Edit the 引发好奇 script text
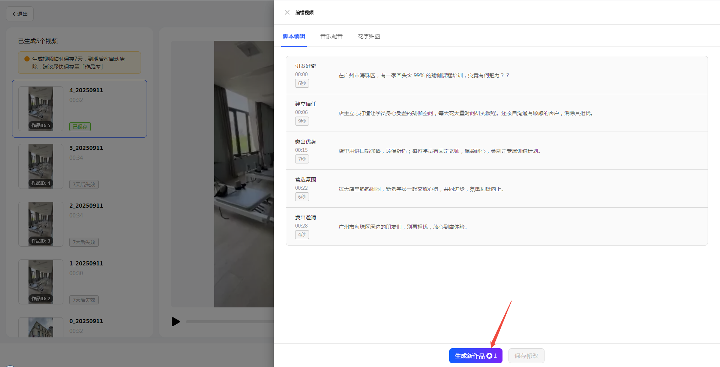This screenshot has width=720, height=367. [x=424, y=75]
